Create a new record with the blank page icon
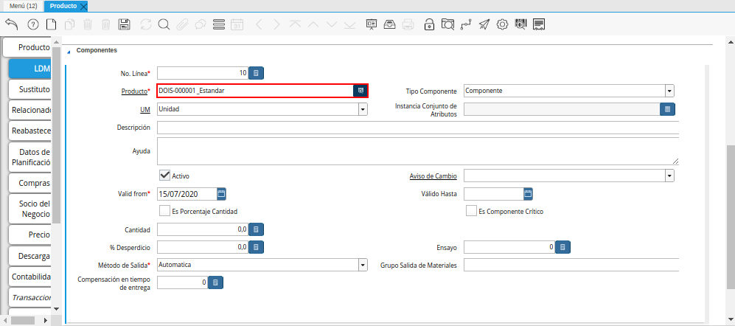This screenshot has width=735, height=326. (51, 24)
